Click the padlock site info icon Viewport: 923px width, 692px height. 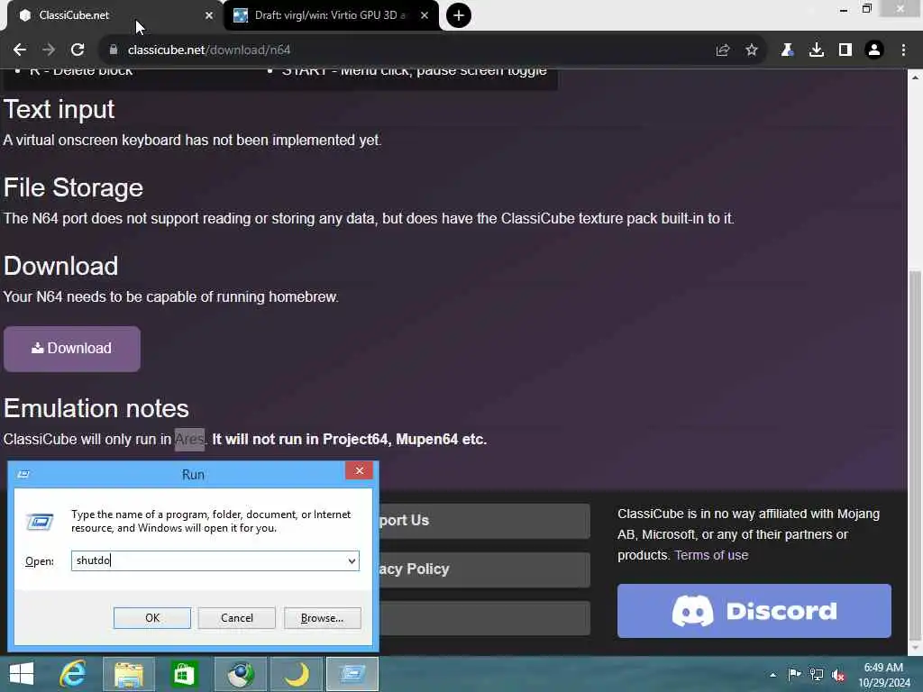pyautogui.click(x=114, y=50)
